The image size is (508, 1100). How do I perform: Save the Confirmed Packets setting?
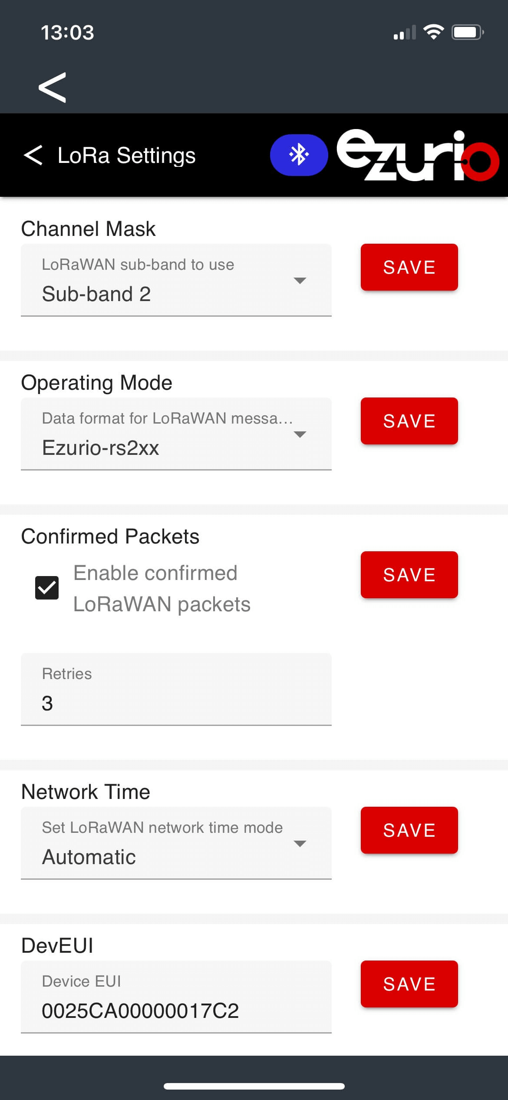(409, 575)
